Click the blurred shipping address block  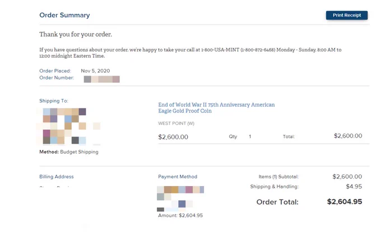click(68, 126)
